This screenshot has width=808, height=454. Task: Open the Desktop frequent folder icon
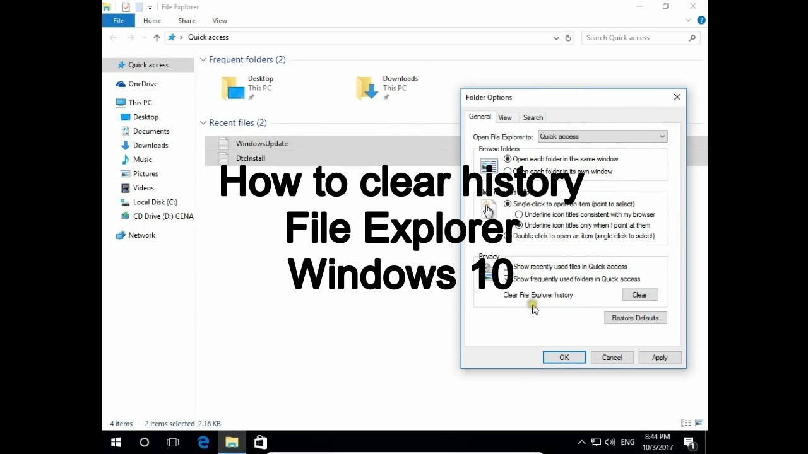click(x=233, y=88)
